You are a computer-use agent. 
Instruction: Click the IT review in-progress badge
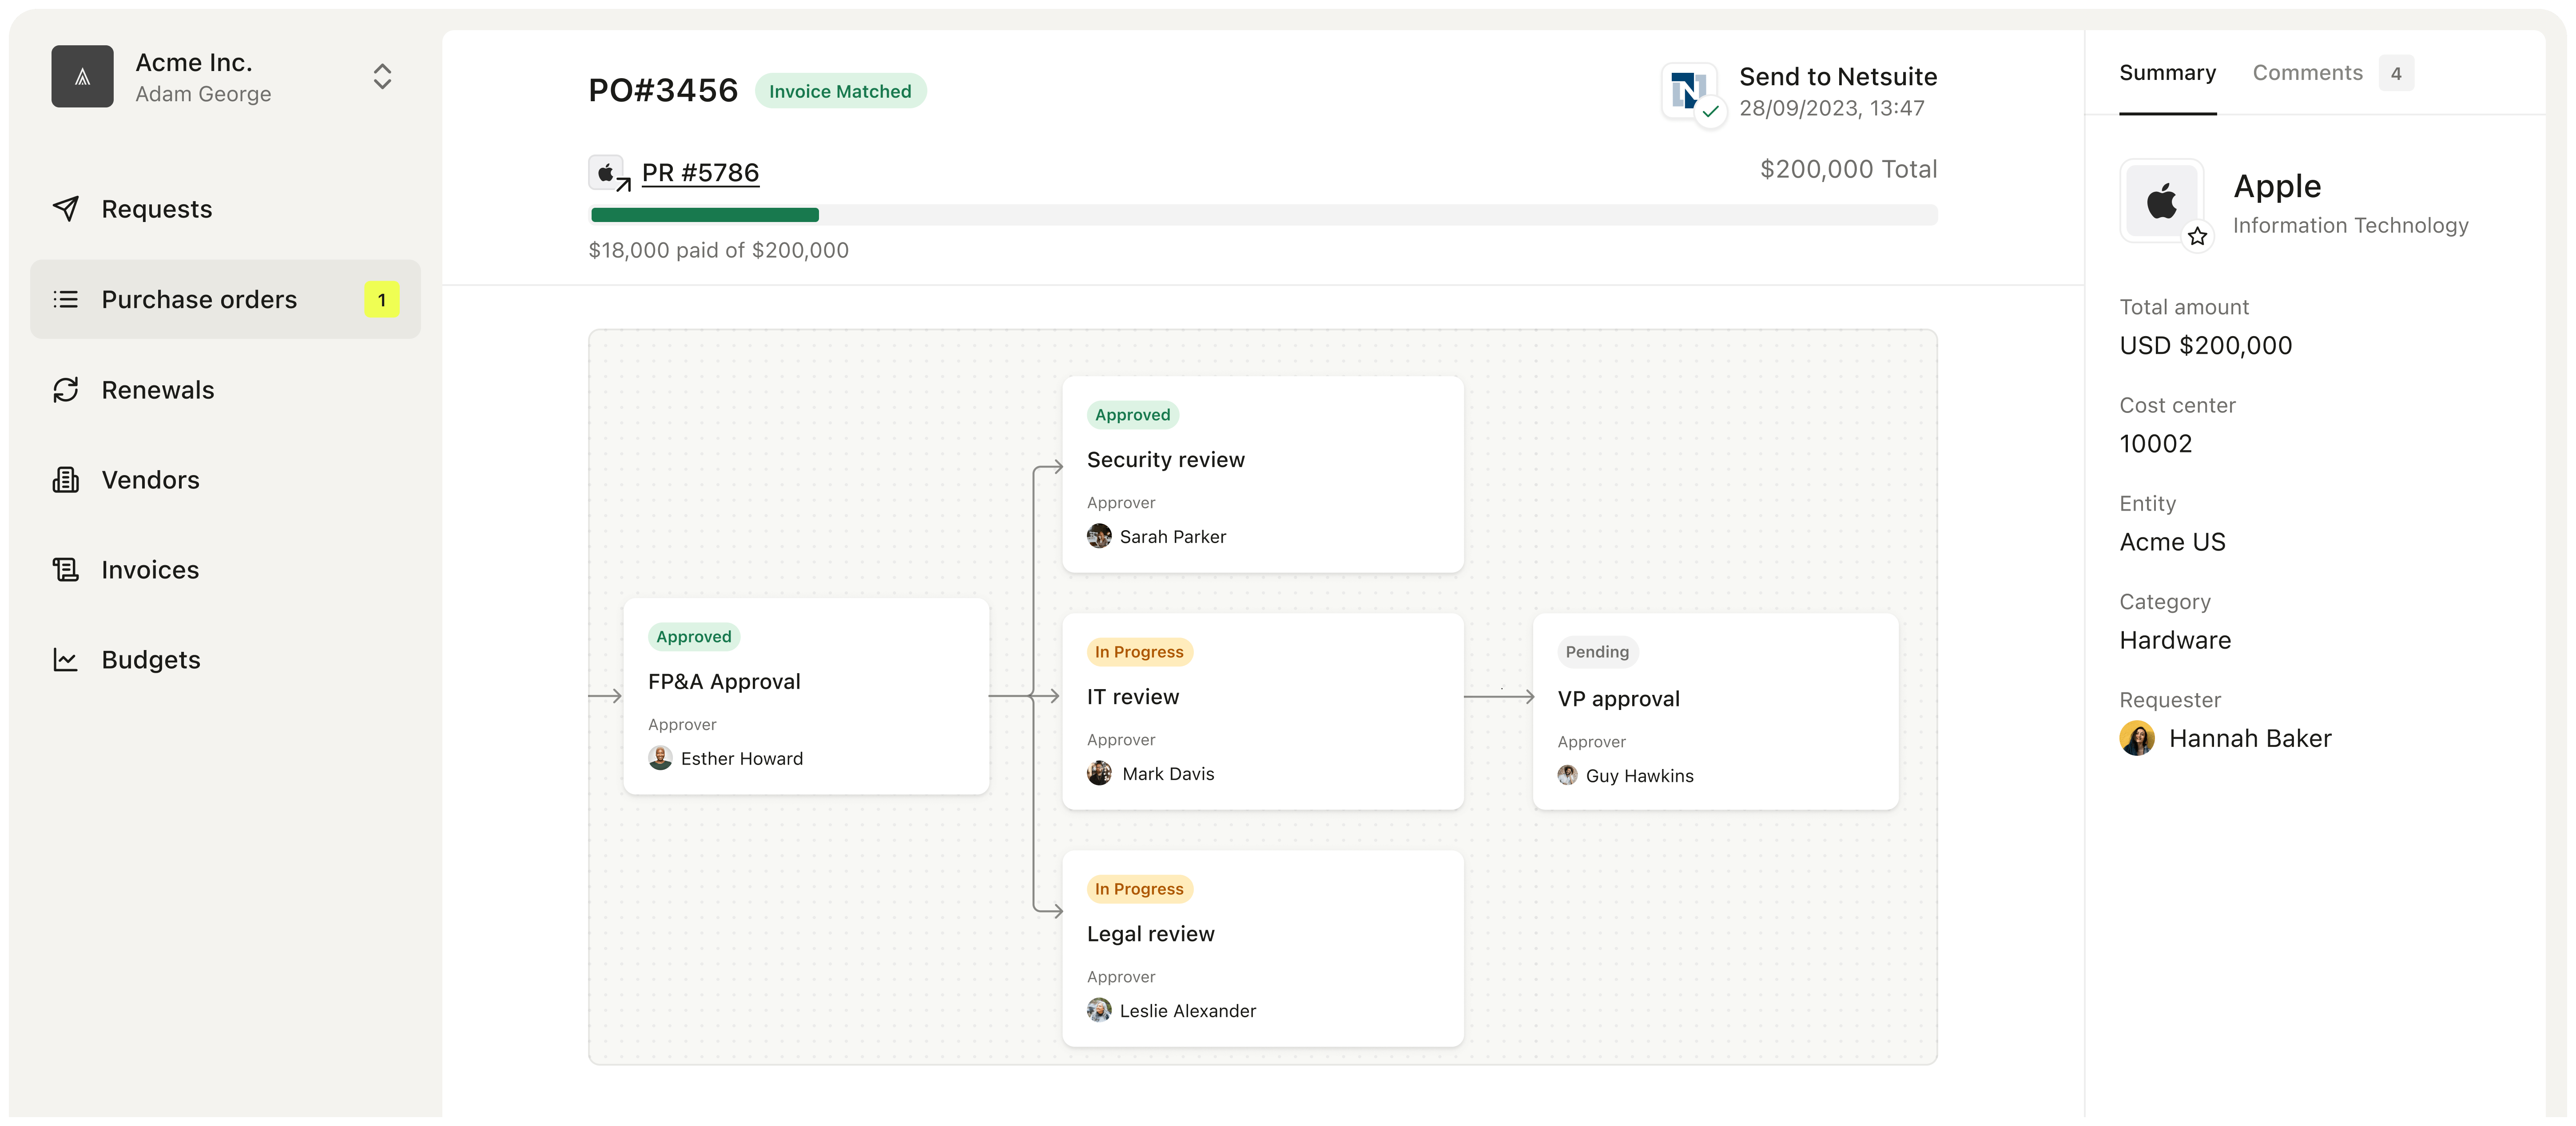click(x=1138, y=652)
